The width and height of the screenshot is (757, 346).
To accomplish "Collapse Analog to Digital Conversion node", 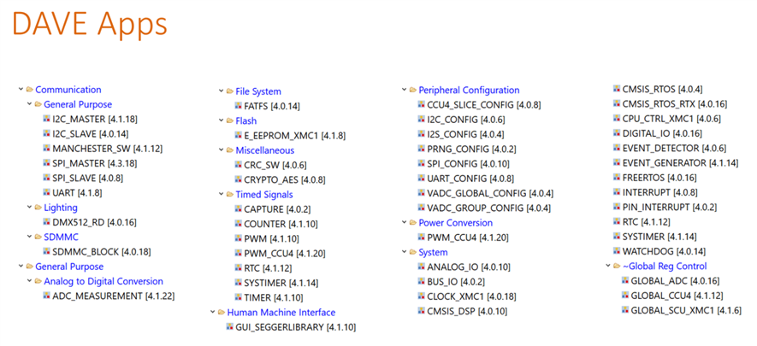I will click(x=29, y=281).
